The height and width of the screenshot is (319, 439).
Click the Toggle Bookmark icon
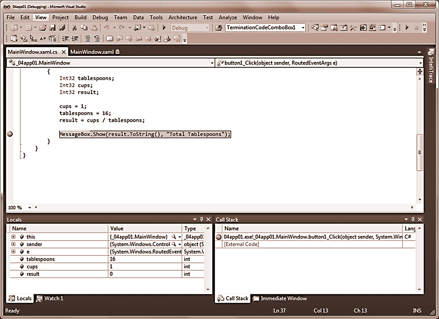[109, 39]
